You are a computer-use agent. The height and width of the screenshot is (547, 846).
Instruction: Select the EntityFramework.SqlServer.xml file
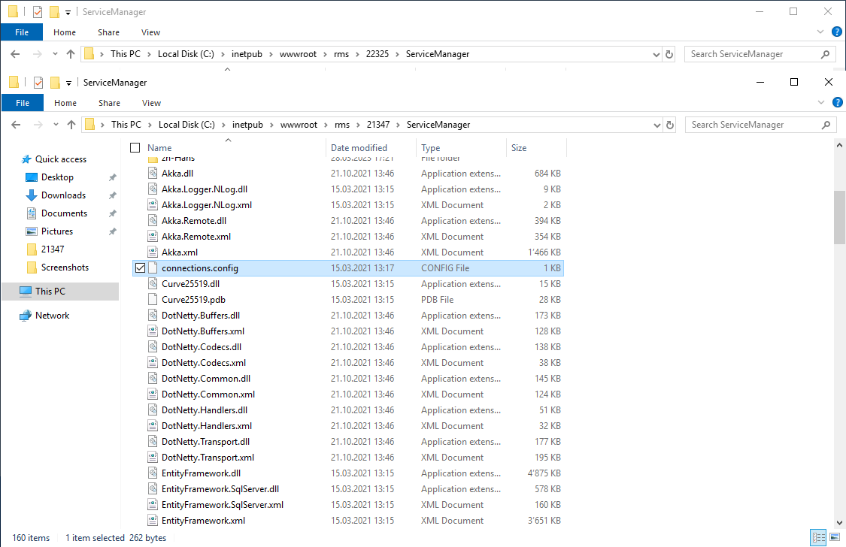pos(348,505)
